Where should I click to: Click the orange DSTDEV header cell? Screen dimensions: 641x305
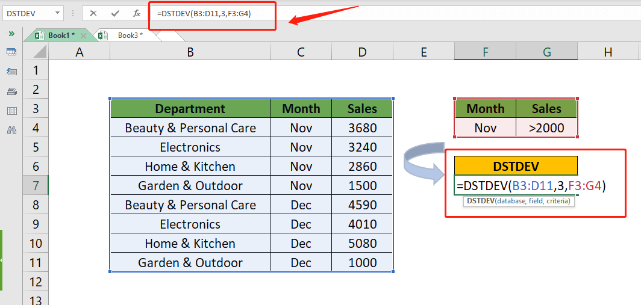click(x=516, y=166)
